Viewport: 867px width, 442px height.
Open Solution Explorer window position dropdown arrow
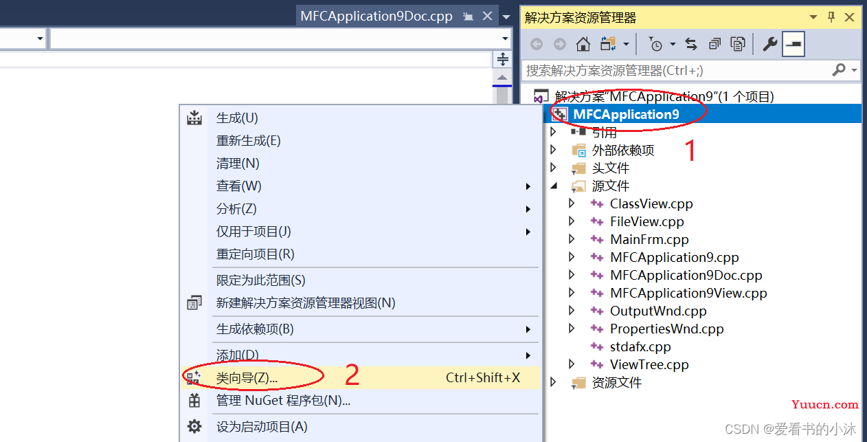pos(813,17)
